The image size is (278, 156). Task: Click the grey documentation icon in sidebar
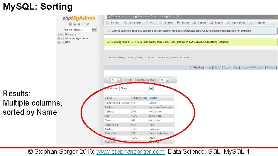(83, 24)
